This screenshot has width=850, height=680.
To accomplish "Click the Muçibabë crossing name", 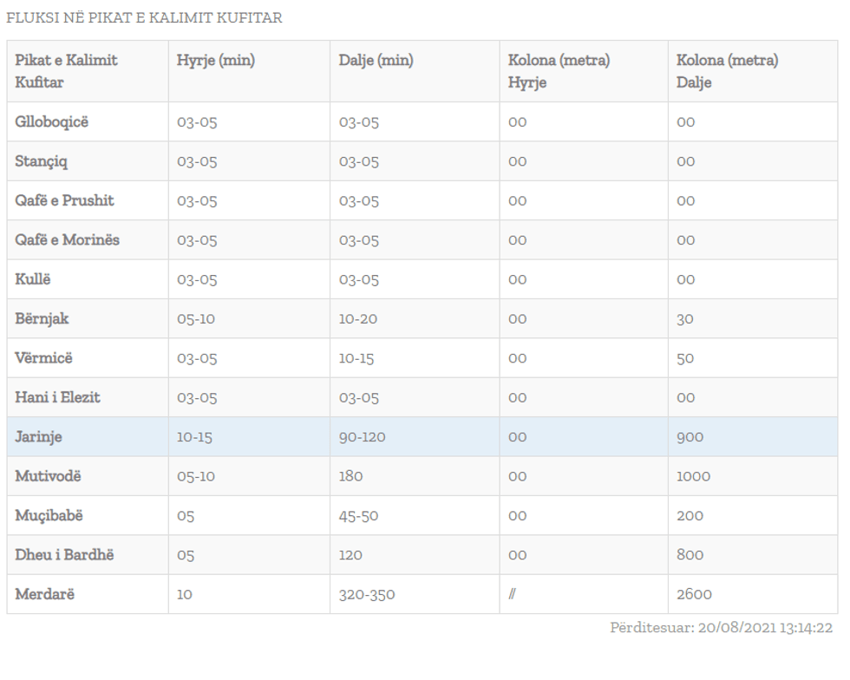I will 49,515.
